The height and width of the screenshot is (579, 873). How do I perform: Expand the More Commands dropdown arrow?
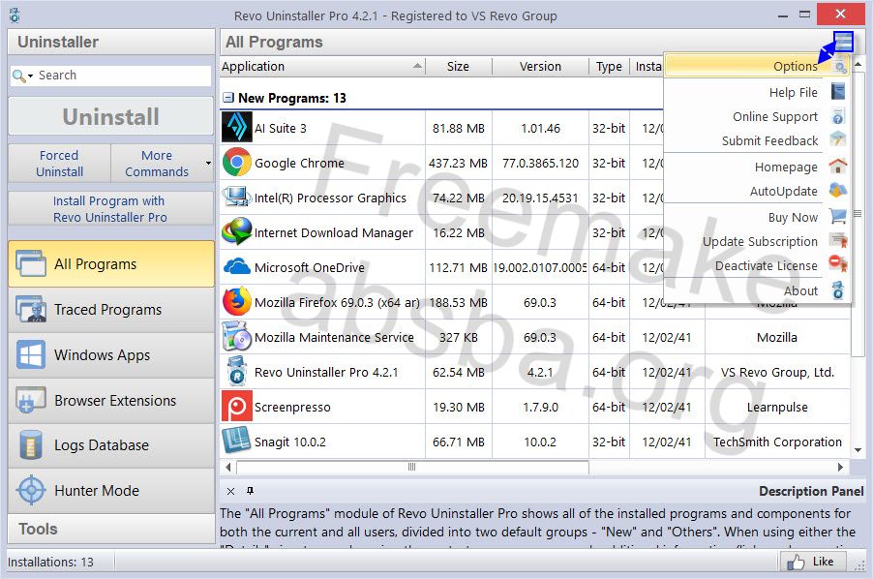click(208, 163)
